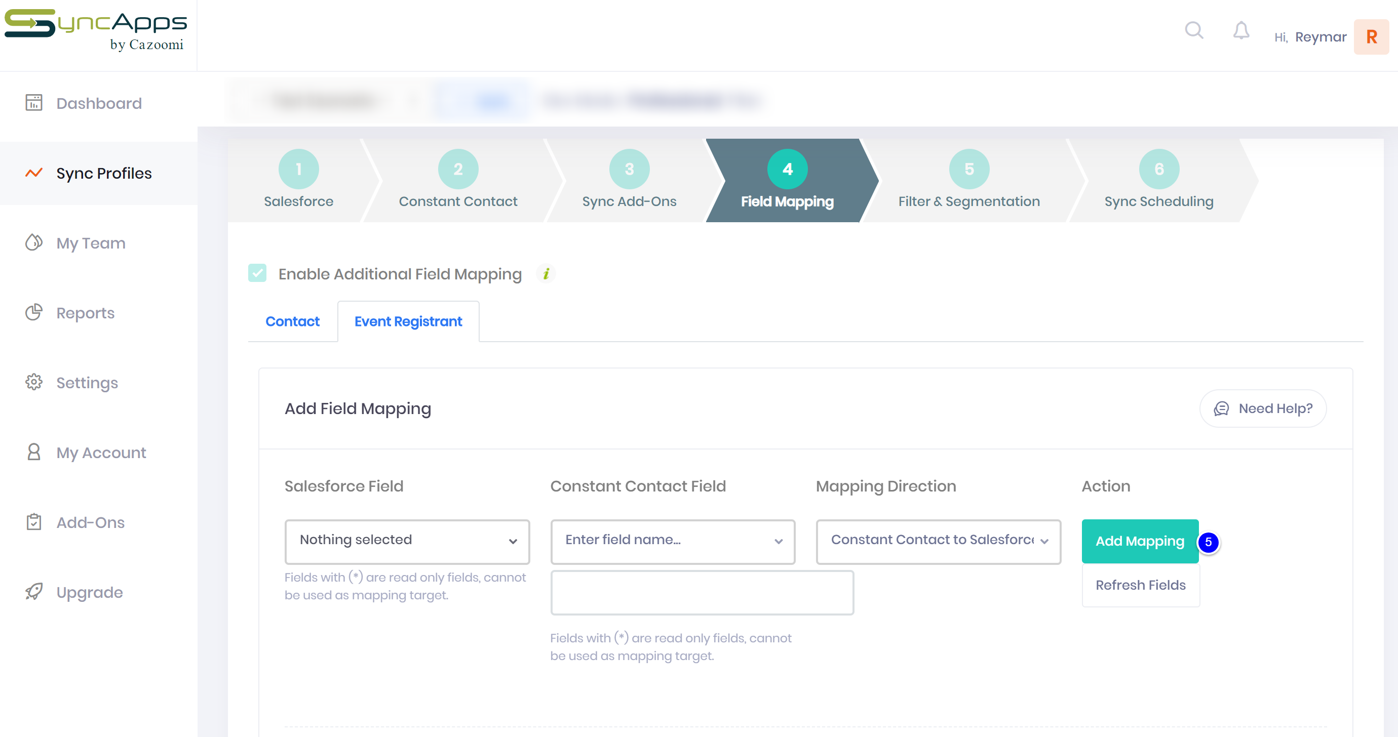Click the Upgrade rocket icon
The image size is (1398, 737).
click(33, 592)
